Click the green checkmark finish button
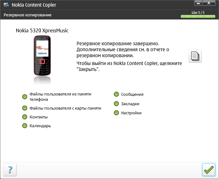The height and width of the screenshot is (179, 219). point(209,170)
